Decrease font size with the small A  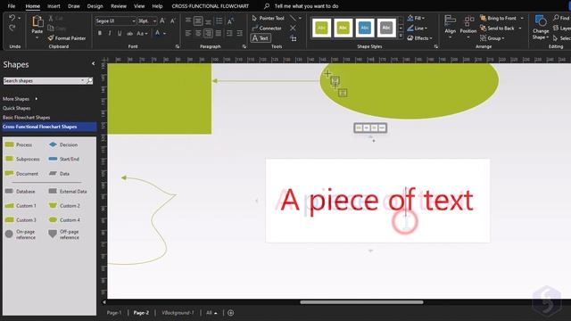pyautogui.click(x=173, y=21)
